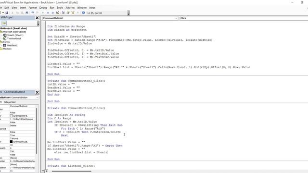
Task: Select Sheet1 (Sheet1) in project tree
Action: click(x=15, y=35)
